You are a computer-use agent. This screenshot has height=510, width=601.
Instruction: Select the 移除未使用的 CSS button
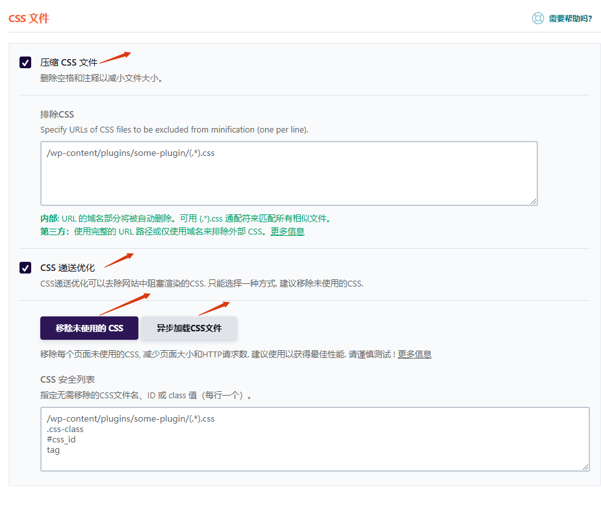click(89, 328)
